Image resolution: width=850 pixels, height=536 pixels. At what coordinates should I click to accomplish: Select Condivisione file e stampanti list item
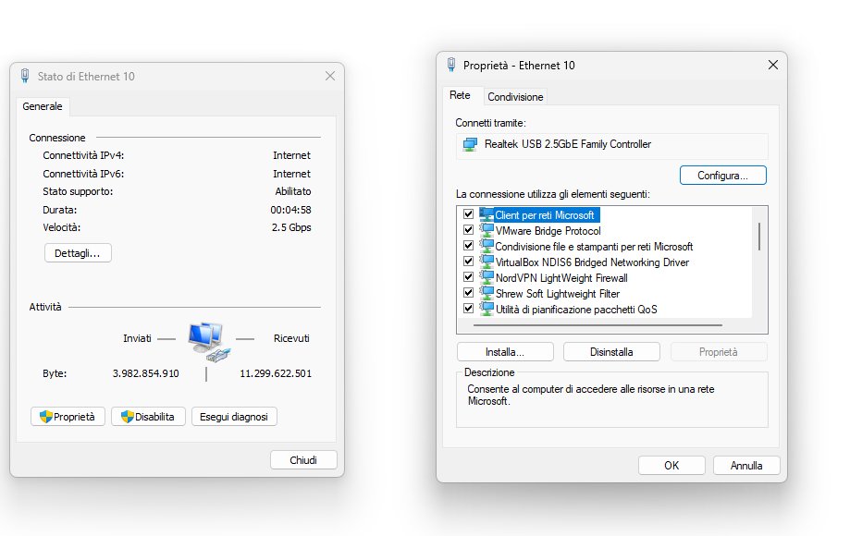pyautogui.click(x=594, y=247)
